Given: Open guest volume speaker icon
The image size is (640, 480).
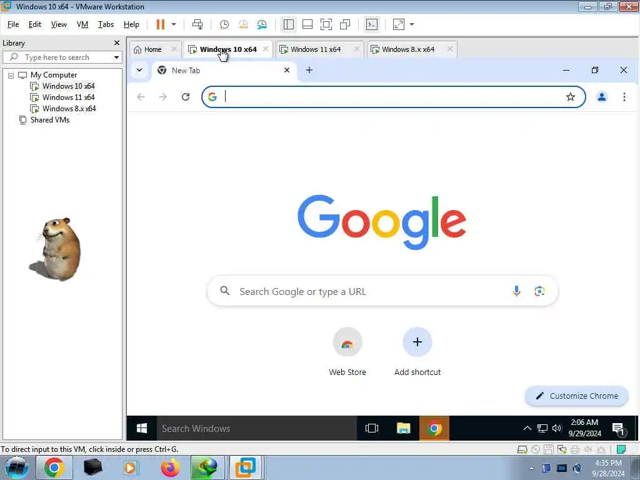Looking at the screenshot, I should click(x=557, y=428).
